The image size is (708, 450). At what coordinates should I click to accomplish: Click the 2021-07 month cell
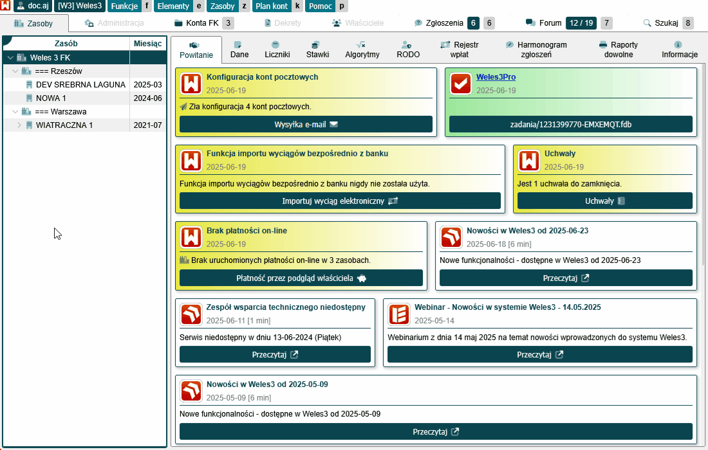(147, 125)
